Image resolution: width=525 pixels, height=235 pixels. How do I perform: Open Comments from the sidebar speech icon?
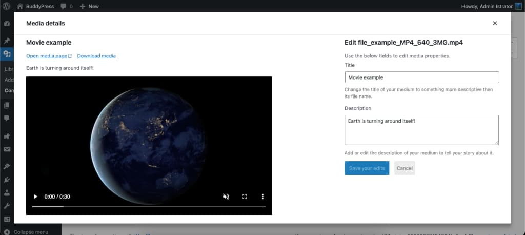coord(7,118)
